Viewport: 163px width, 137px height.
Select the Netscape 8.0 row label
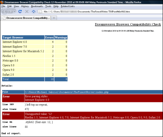tap(10, 61)
